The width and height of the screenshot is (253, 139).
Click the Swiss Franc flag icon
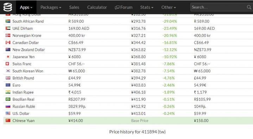(x=7, y=64)
